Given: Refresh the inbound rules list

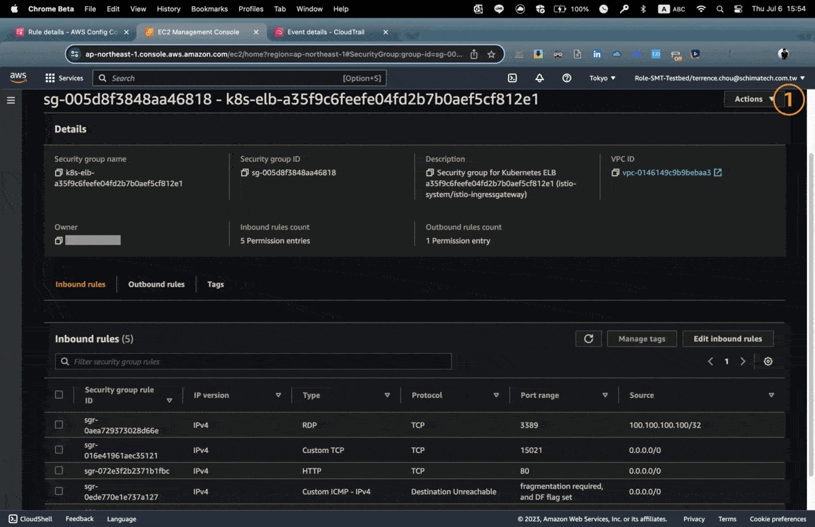Looking at the screenshot, I should pyautogui.click(x=588, y=338).
